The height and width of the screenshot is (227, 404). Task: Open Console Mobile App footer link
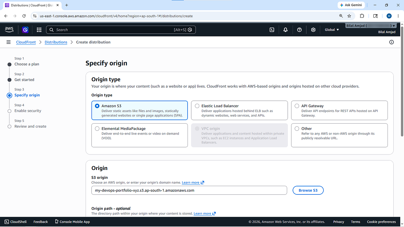[x=72, y=222]
